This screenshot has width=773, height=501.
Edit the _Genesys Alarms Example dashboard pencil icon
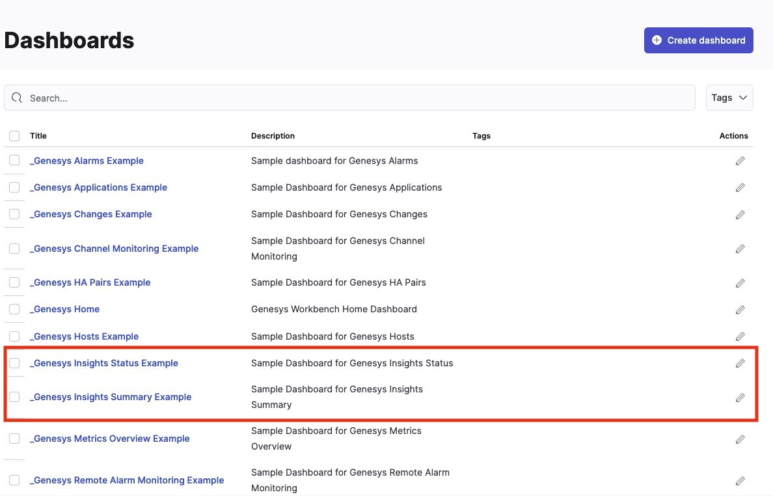pyautogui.click(x=740, y=161)
